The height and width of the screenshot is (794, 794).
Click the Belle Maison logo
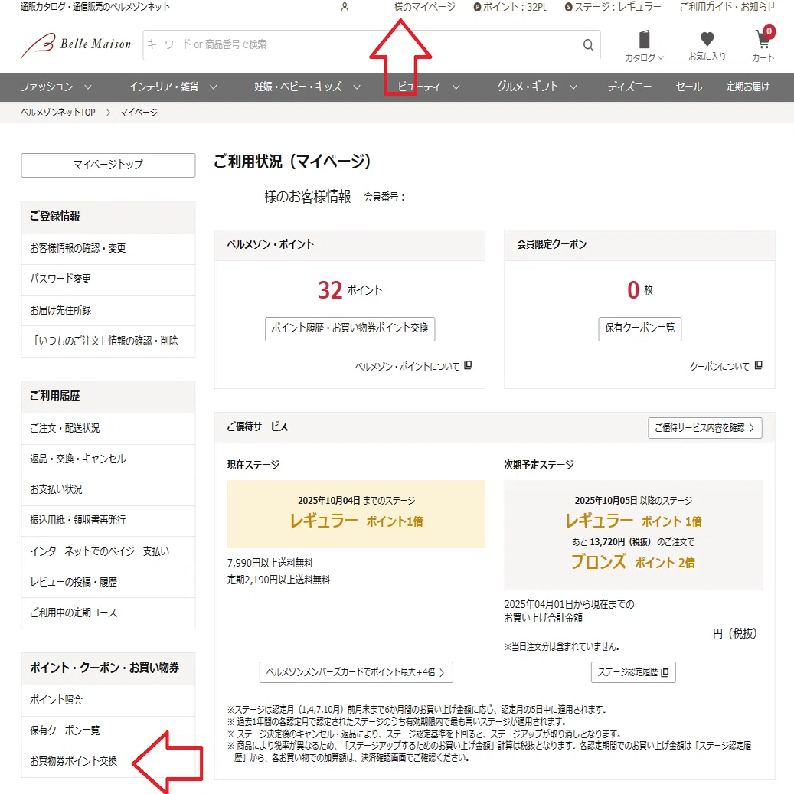tap(76, 44)
